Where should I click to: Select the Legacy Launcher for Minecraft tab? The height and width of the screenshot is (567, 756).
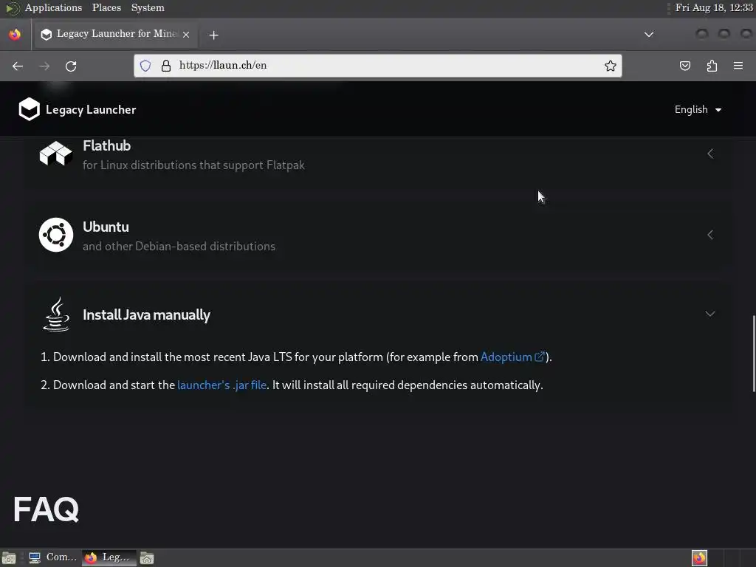coord(116,34)
